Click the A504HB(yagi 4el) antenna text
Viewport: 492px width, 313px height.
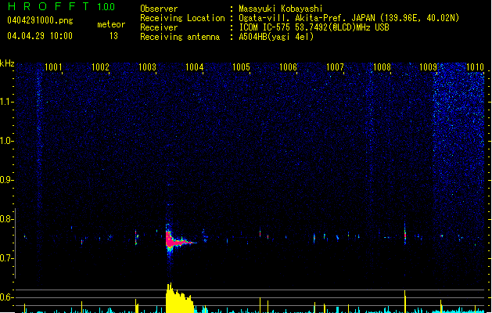(x=276, y=37)
